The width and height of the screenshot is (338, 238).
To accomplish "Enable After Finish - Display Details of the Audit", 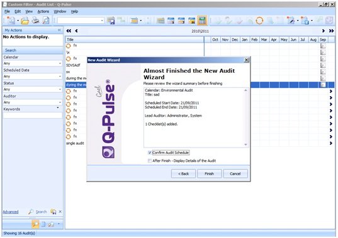I will coord(150,161).
